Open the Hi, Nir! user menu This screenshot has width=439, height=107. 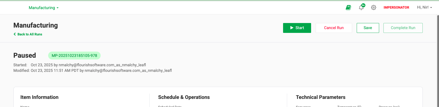coord(424,7)
